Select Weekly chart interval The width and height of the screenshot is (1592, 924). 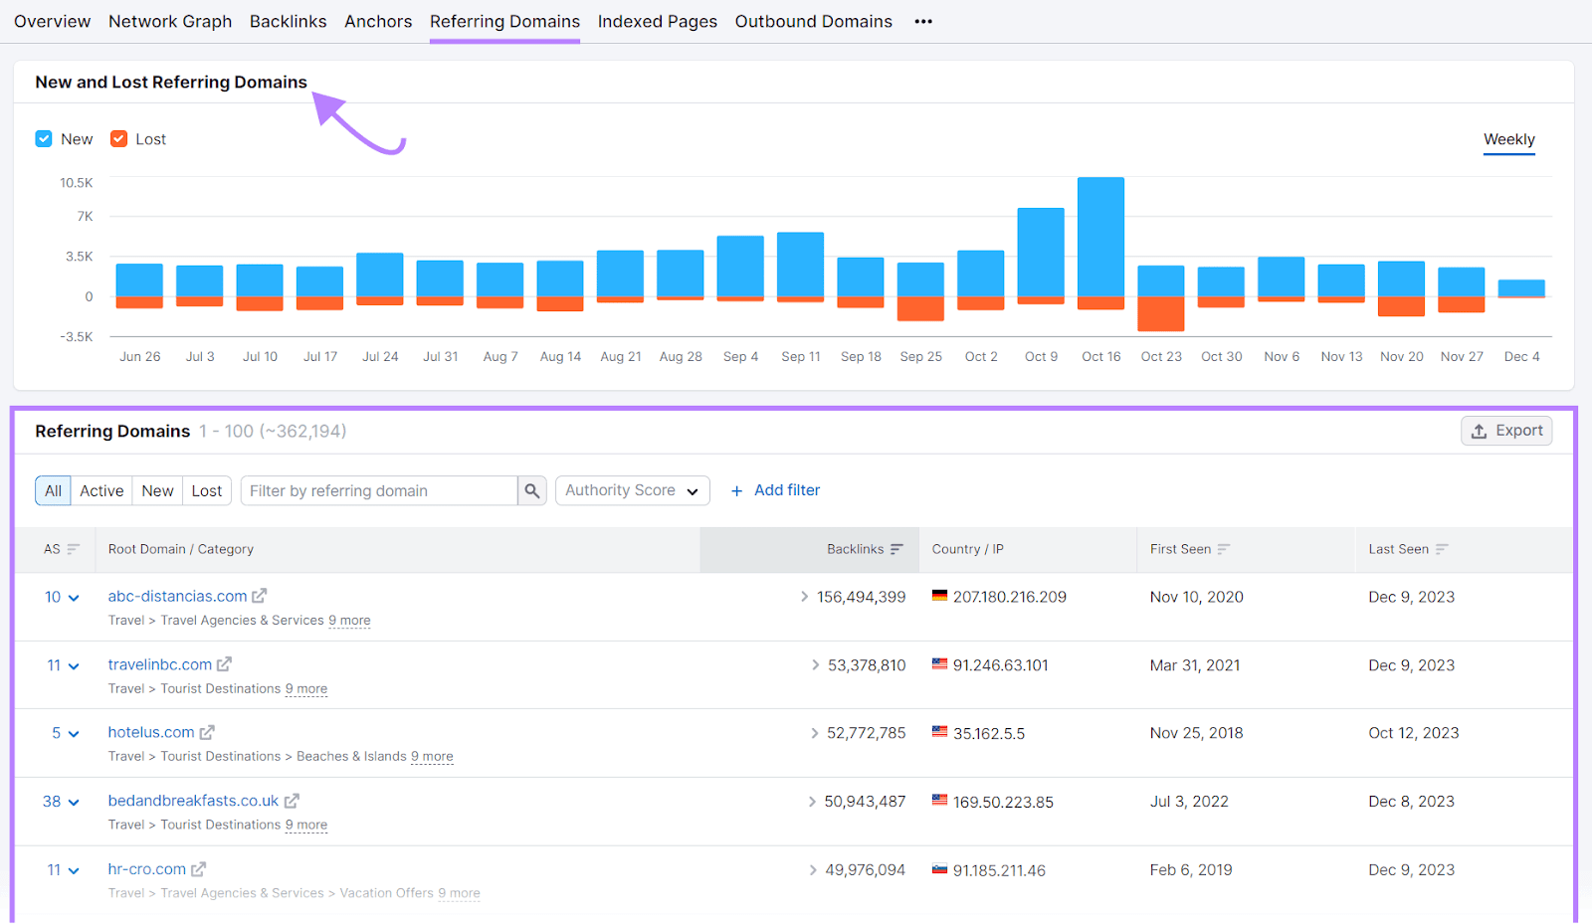coord(1509,140)
